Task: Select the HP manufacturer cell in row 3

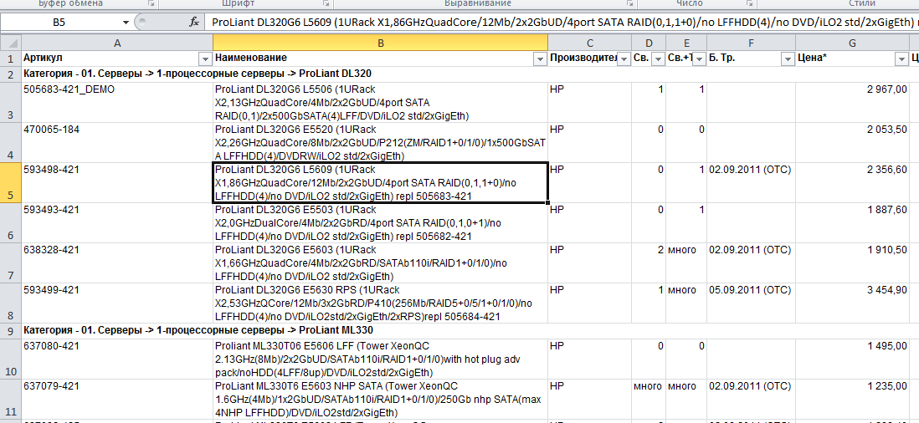Action: click(589, 102)
